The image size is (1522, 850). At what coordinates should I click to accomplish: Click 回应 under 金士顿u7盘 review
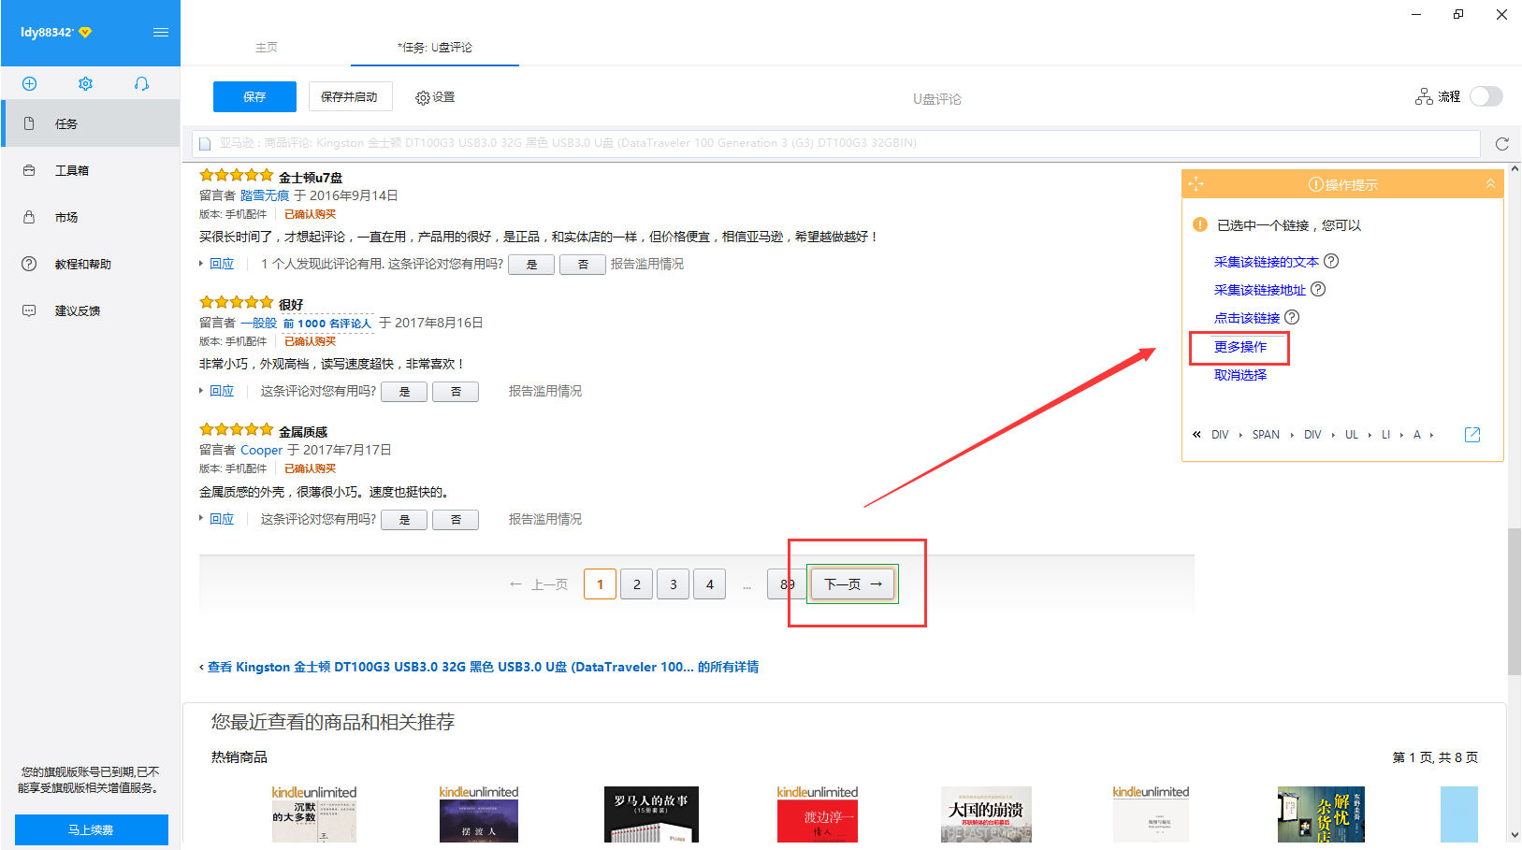[x=222, y=264]
